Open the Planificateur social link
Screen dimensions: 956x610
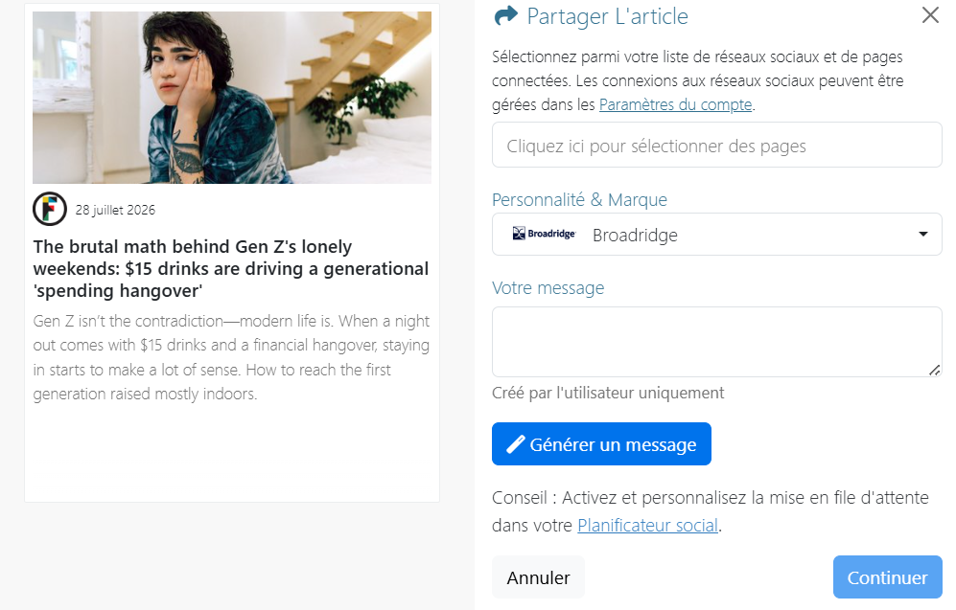click(647, 526)
